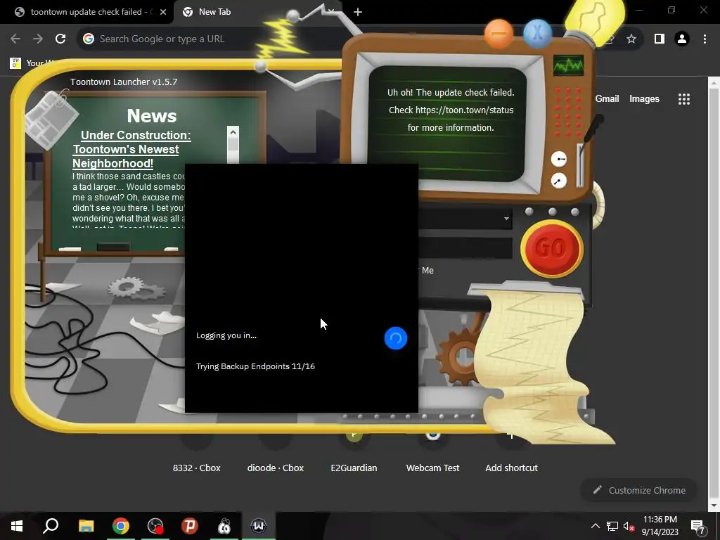
Task: Click the top white dial on the launcher TV
Action: pos(559,160)
